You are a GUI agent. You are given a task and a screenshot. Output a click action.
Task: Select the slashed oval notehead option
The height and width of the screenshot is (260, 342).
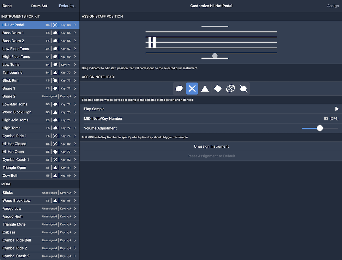(243, 89)
